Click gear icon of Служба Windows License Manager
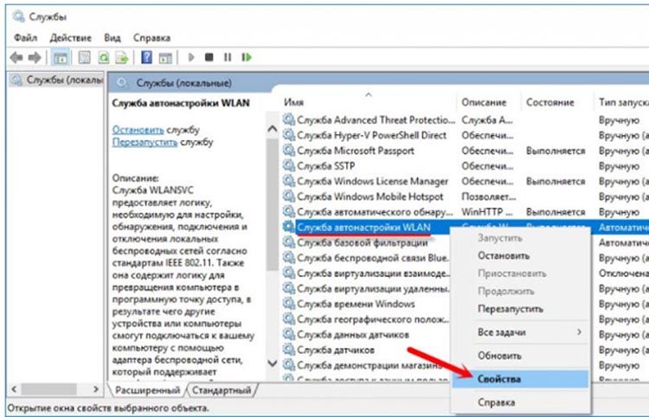Screen dimensions: 649x417 [x=288, y=181]
